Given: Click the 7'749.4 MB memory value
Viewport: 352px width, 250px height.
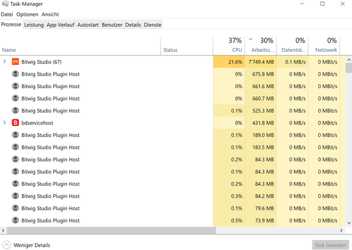Looking at the screenshot, I should point(261,62).
